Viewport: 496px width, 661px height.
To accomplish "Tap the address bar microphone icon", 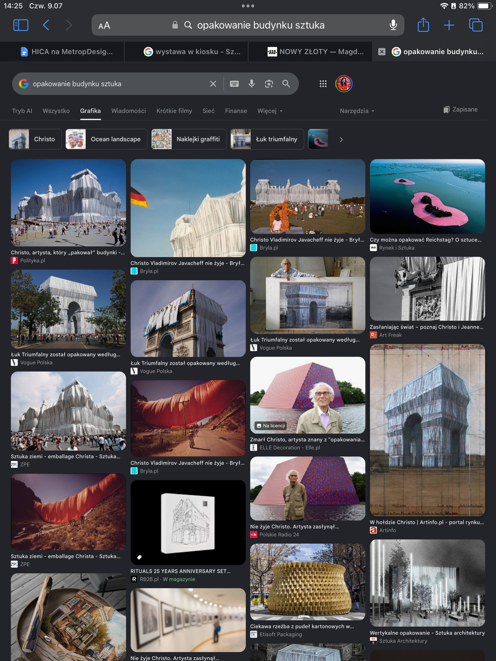I will 393,25.
